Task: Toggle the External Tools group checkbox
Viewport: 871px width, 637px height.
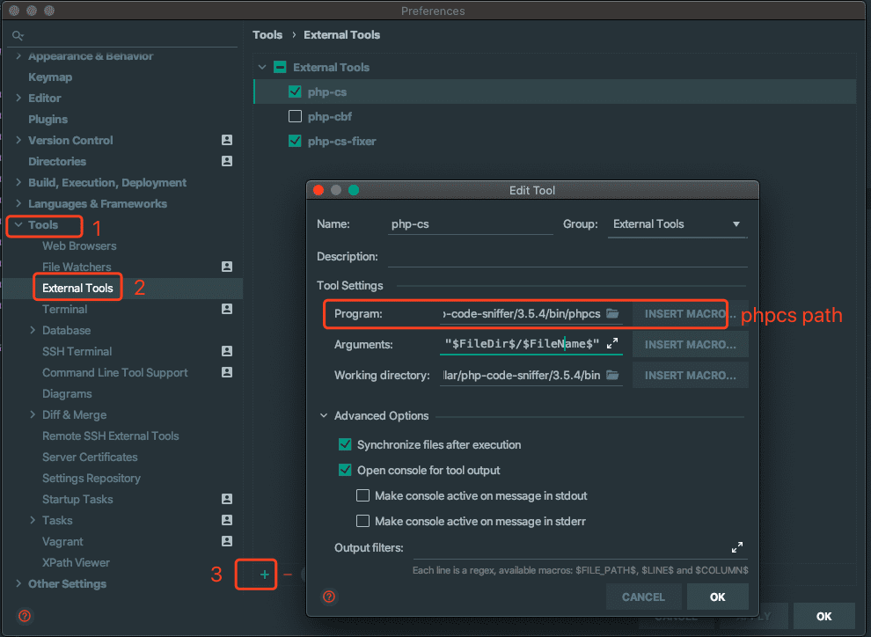Action: (x=280, y=67)
